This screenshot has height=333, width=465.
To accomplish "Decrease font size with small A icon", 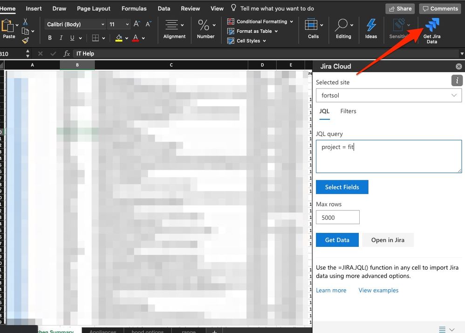I will click(x=148, y=24).
